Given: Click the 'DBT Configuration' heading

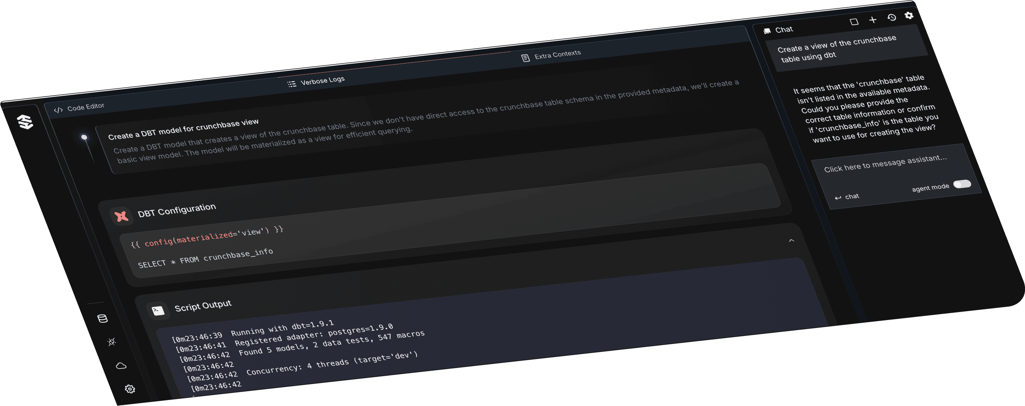Looking at the screenshot, I should [177, 210].
